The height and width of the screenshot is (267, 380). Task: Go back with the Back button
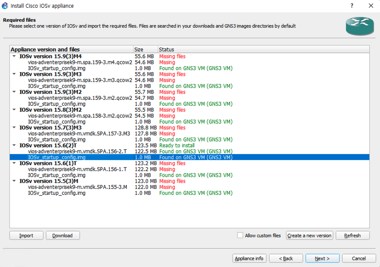point(286,258)
